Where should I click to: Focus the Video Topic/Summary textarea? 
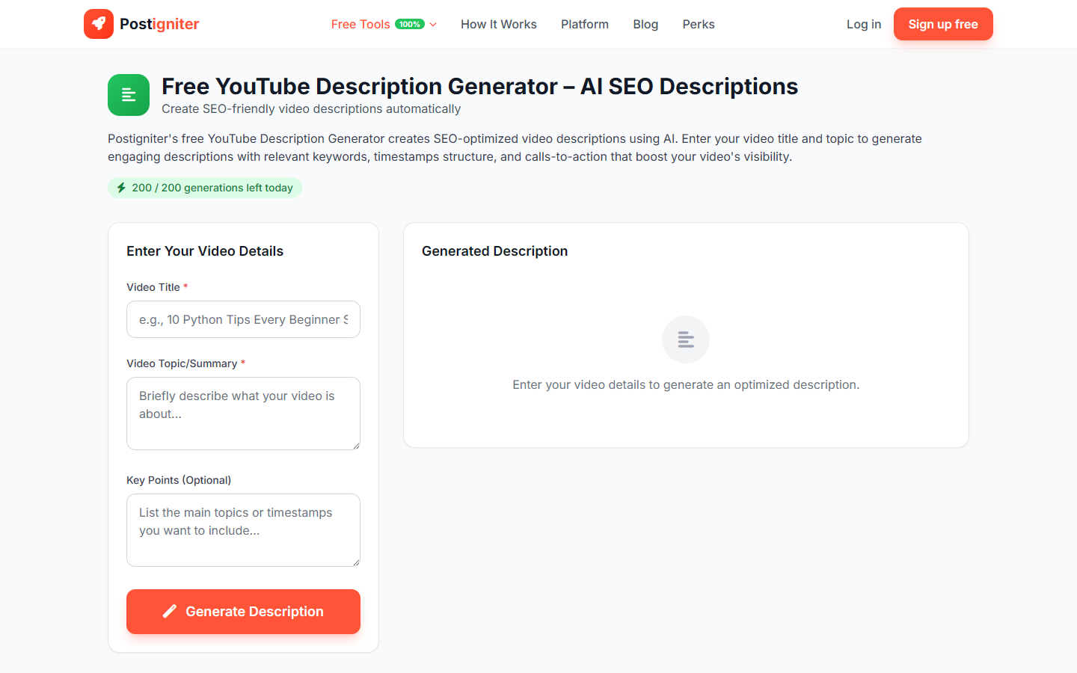coord(243,413)
